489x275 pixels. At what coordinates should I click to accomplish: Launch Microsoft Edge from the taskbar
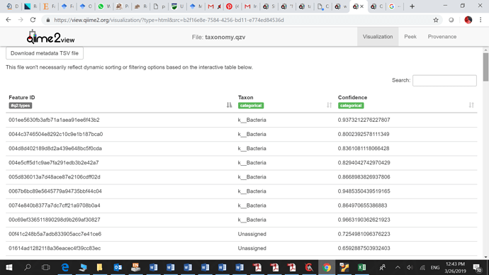(x=65, y=267)
